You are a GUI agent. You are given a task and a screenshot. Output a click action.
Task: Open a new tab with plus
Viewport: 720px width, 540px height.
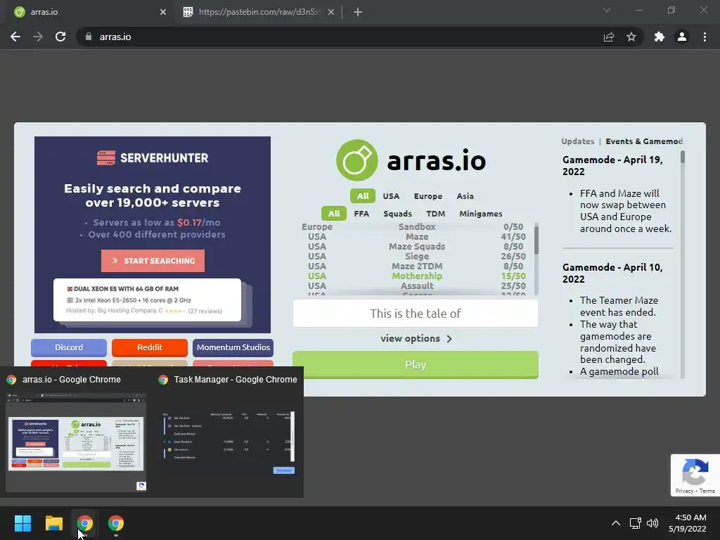click(358, 12)
